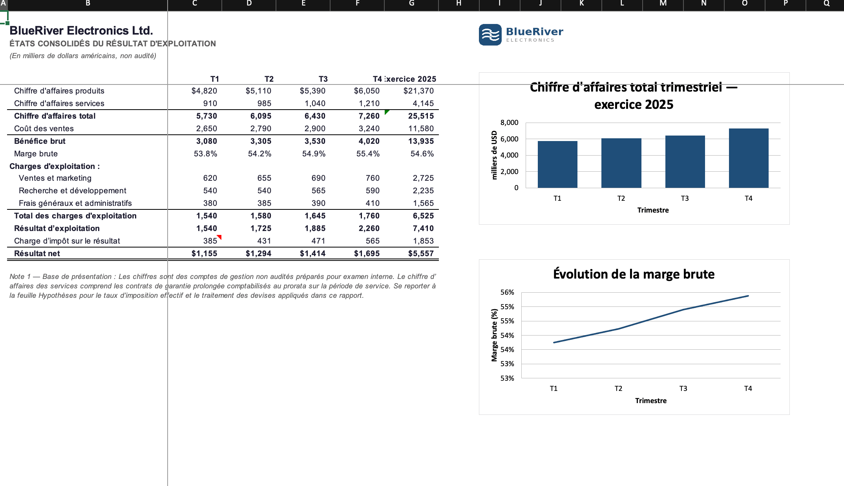Viewport: 844px width, 486px height.
Task: Select the 'ÉTATS CONSOLIDÉS DU RÉSULTAT D'EXPLOITATION' subtitle
Action: [x=113, y=44]
